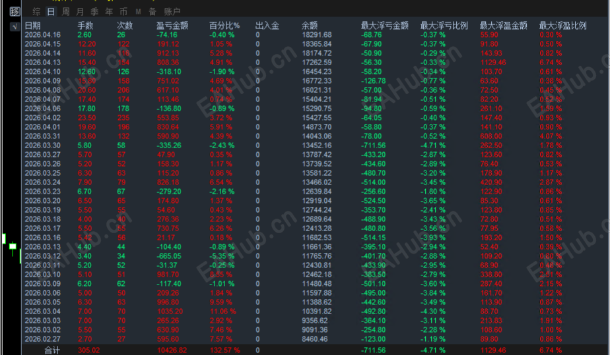The width and height of the screenshot is (610, 355).
Task: Click the total lots 305.02
Action: (88, 350)
